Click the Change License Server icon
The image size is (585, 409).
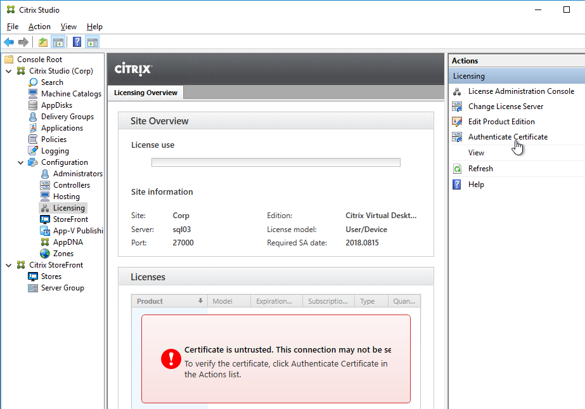pos(457,107)
